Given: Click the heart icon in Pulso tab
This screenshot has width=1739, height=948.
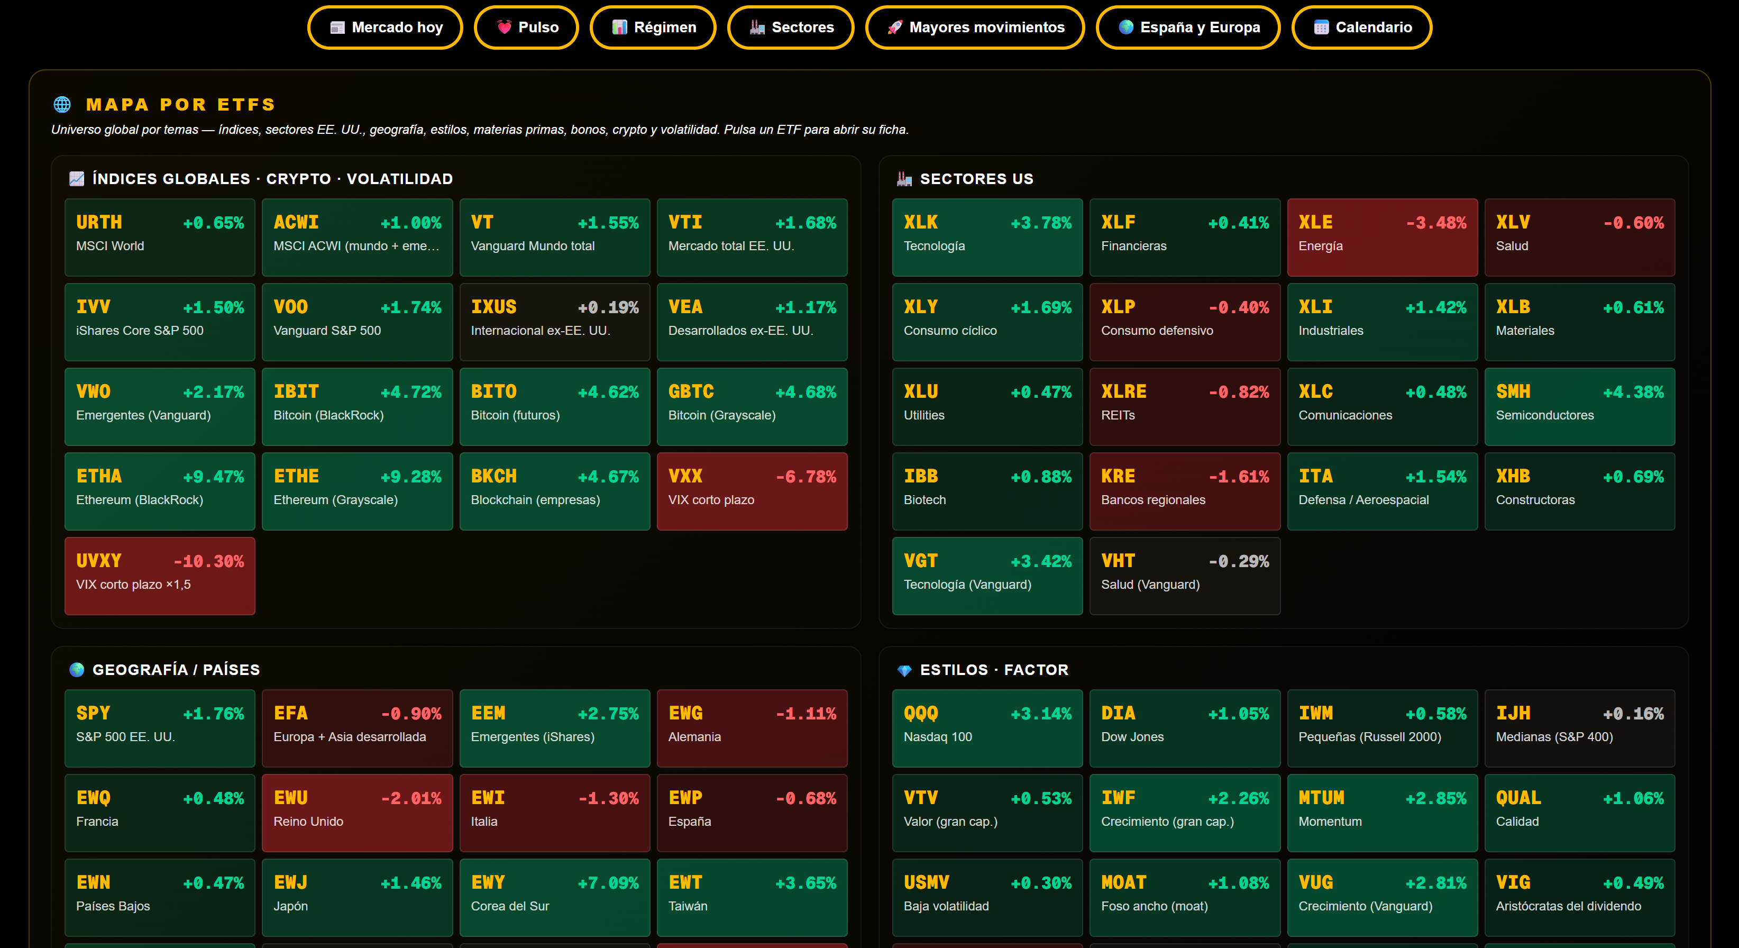Looking at the screenshot, I should tap(504, 28).
